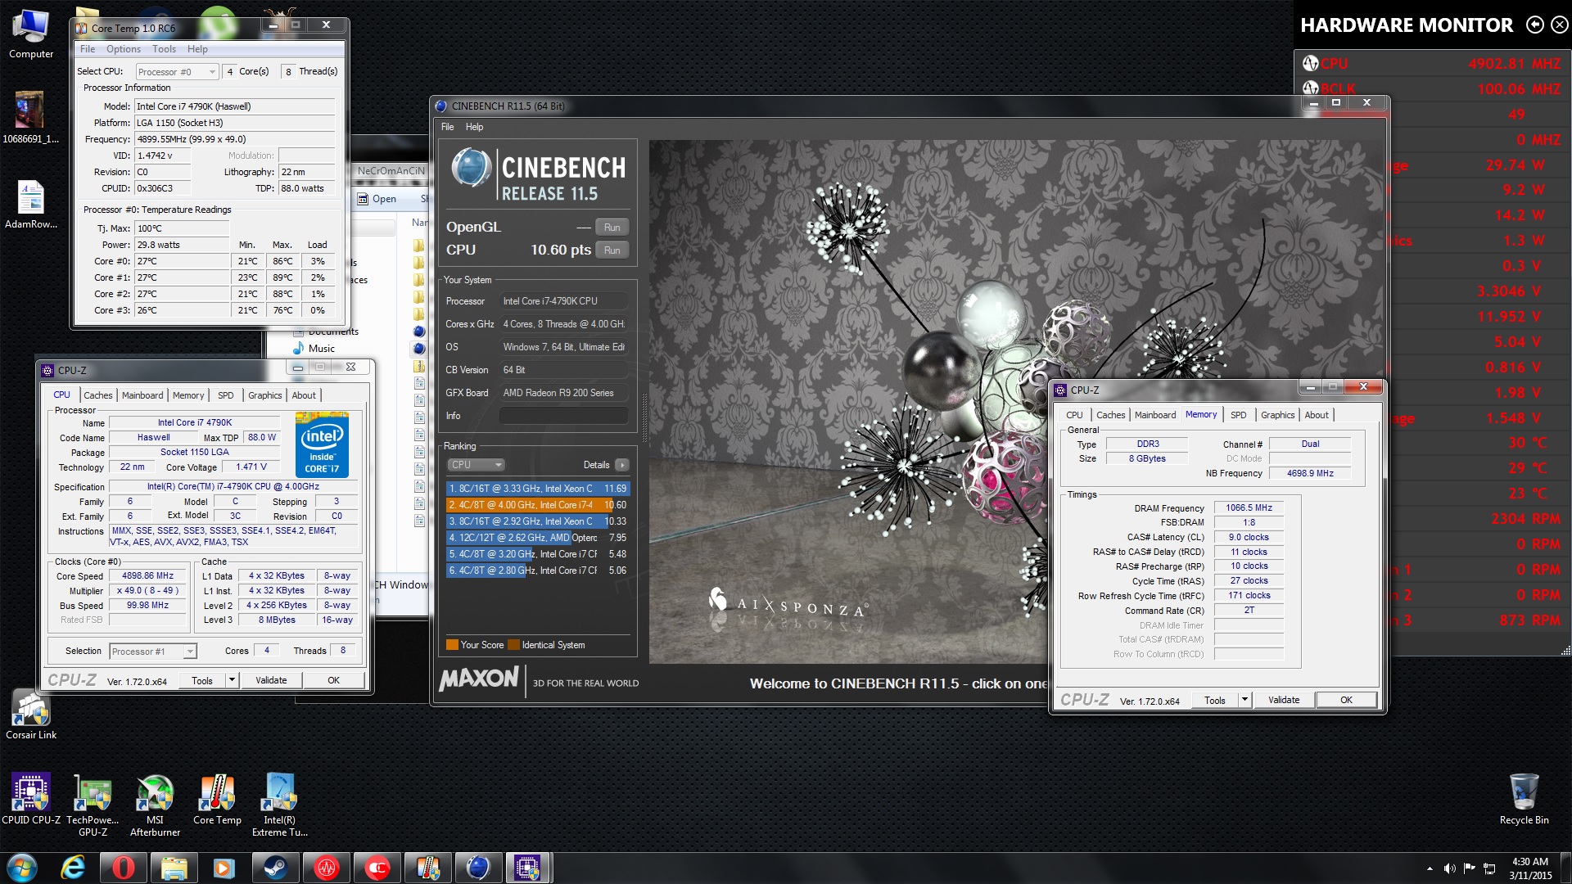Switch to Cinebench sphere taskbar button

(478, 868)
